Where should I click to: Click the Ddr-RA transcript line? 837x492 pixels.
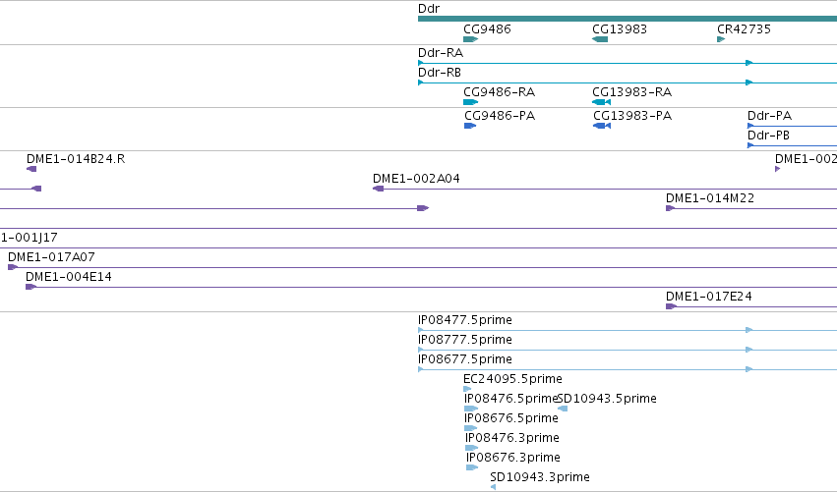point(628,63)
